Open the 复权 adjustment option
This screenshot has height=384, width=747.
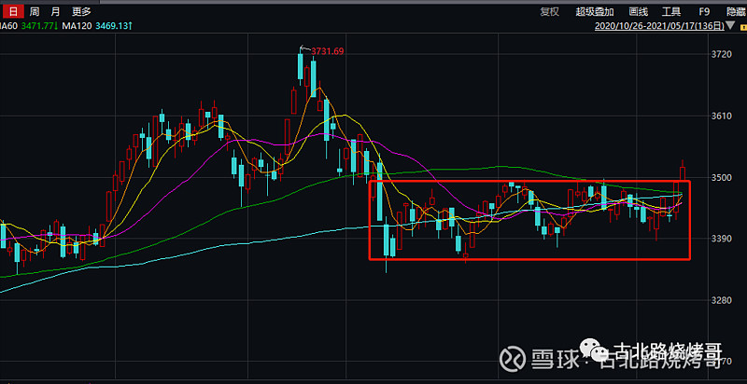coord(549,12)
